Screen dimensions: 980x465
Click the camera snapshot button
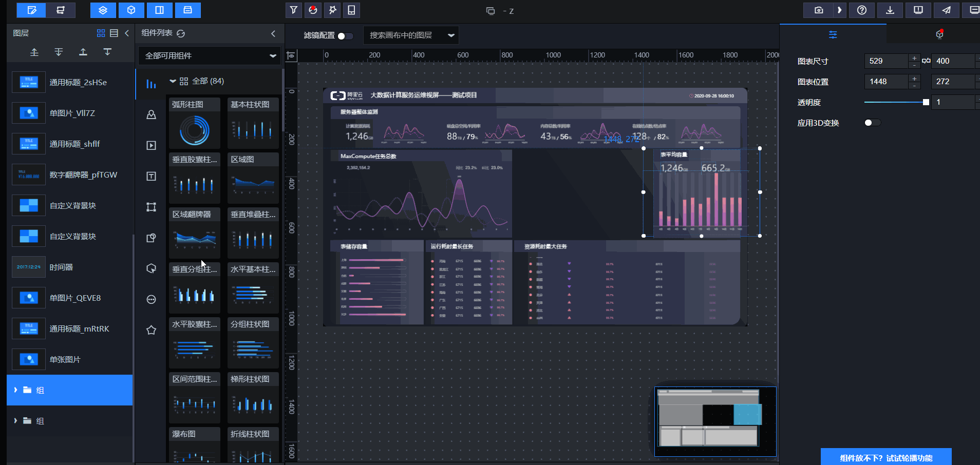pos(819,10)
